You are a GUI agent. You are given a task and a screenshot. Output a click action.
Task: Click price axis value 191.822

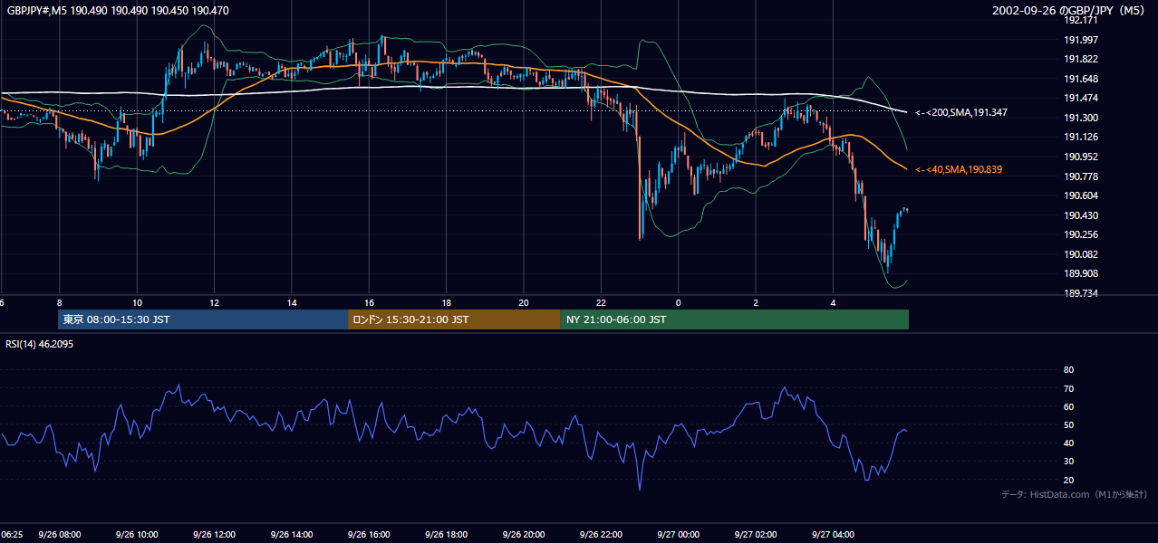pos(1080,59)
